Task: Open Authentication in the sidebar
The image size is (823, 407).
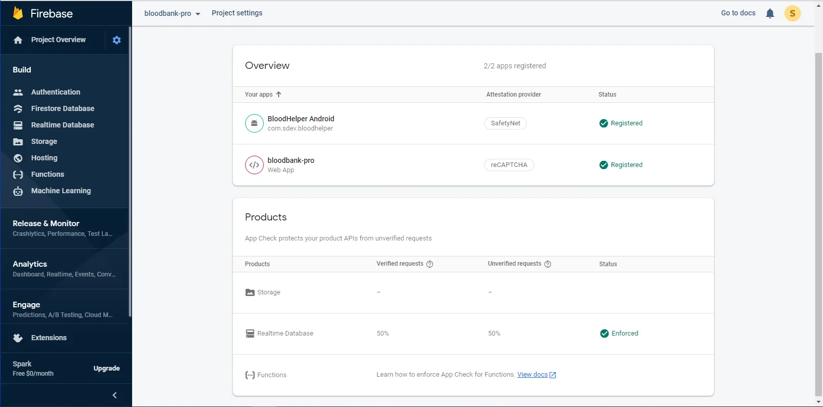Action: 56,92
